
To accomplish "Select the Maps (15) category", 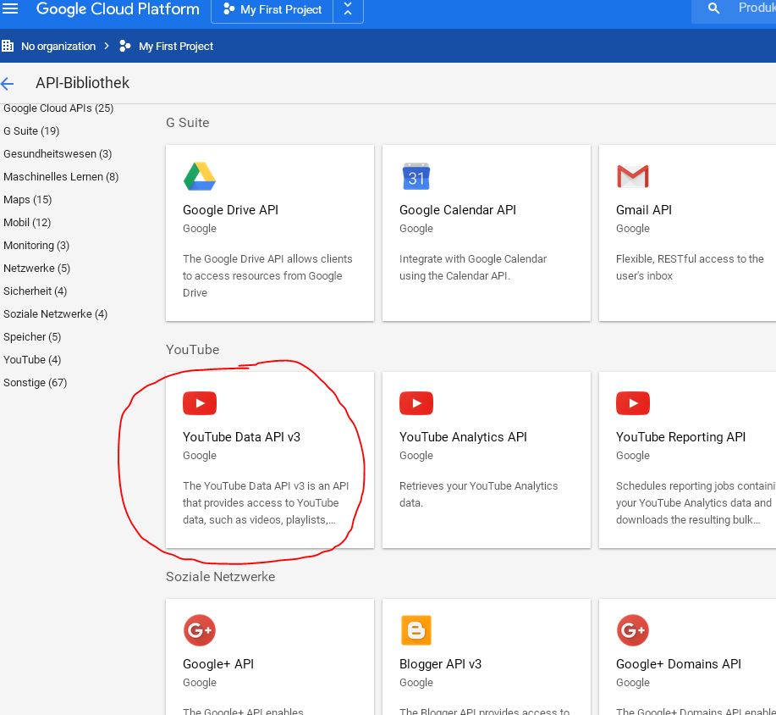I will pos(28,200).
